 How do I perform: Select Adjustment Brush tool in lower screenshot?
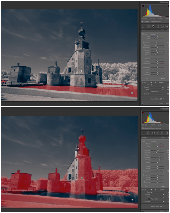pyautogui.click(x=167, y=133)
